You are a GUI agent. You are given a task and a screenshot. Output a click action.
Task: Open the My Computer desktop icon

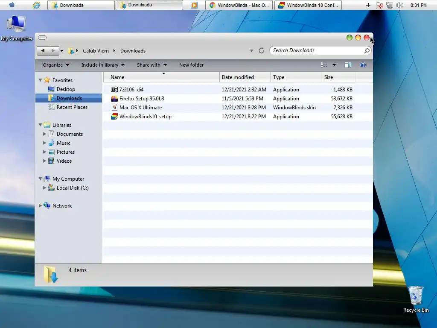coord(17,29)
